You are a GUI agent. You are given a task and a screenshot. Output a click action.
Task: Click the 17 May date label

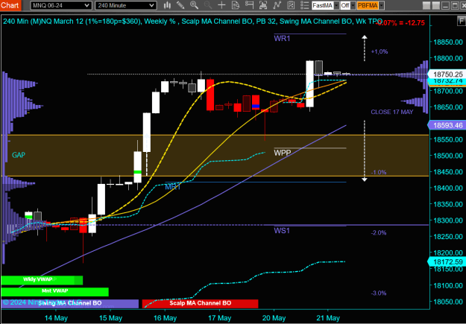[220, 318]
